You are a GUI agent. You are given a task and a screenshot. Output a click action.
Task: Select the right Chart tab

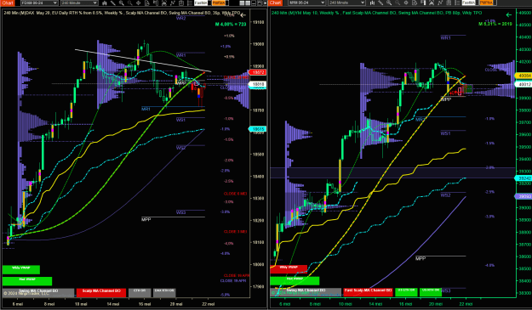coord(276,3)
